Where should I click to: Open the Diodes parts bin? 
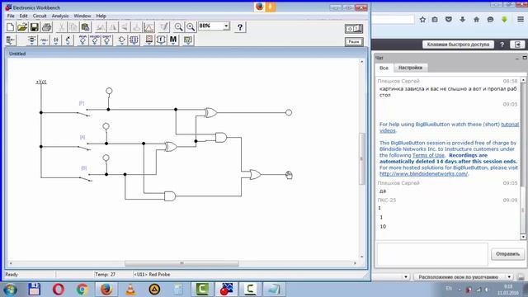[56, 40]
